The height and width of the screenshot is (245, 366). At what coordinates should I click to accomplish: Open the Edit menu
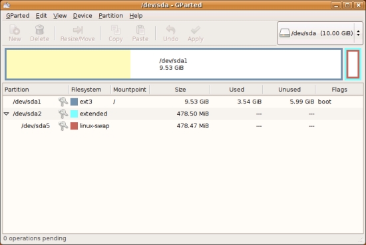click(41, 16)
